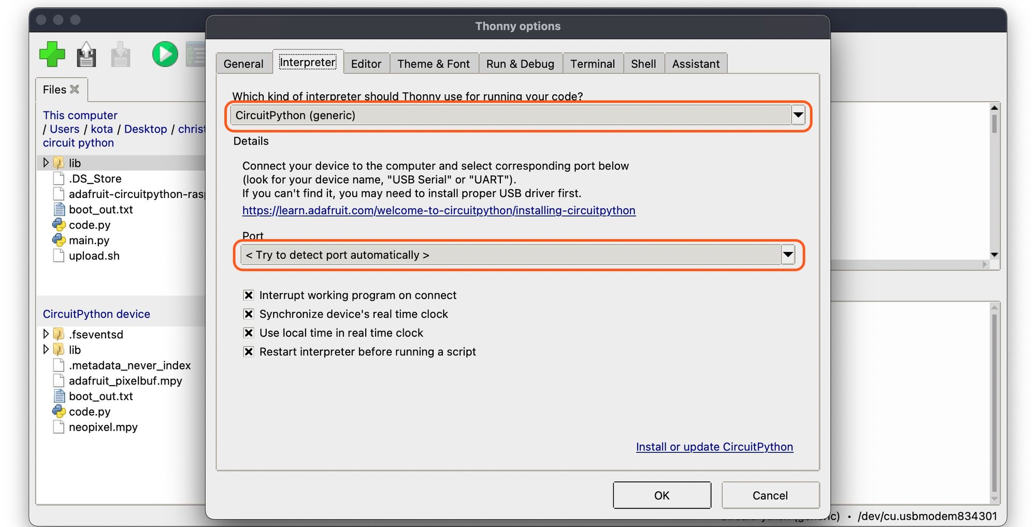The height and width of the screenshot is (527, 1036).
Task: Select adafruit_pixelbuf.mpy file
Action: coord(125,381)
